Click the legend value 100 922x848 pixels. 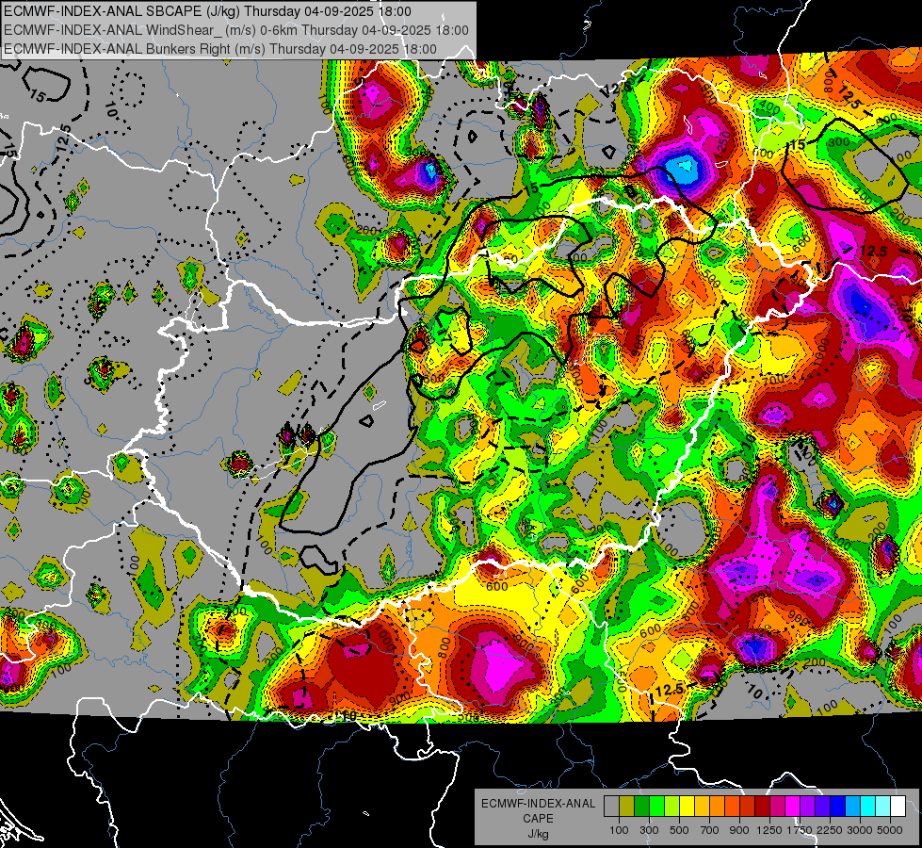coord(619,830)
